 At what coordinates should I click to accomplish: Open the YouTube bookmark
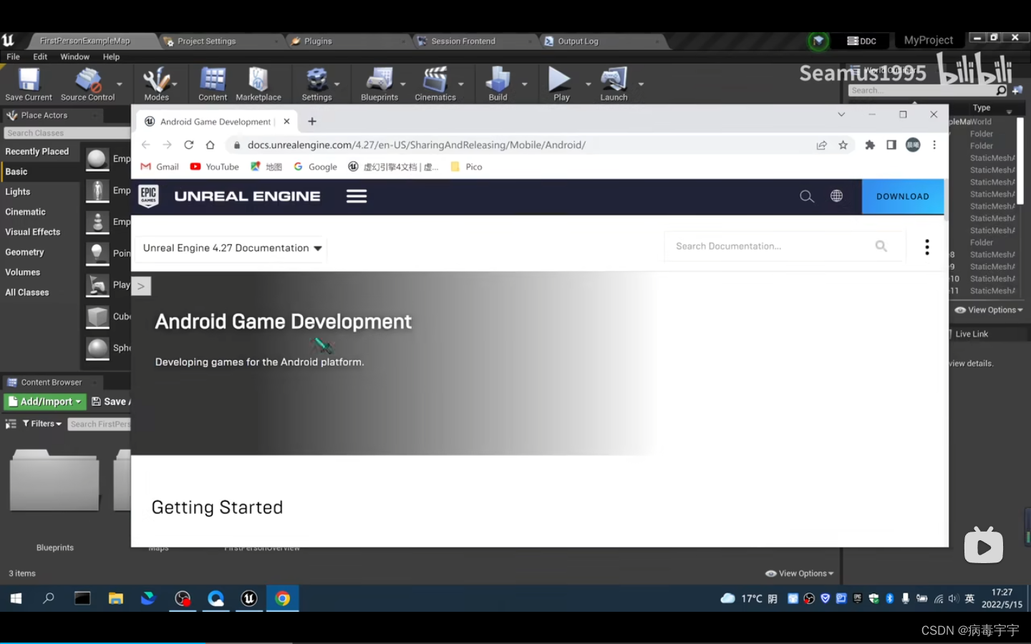pos(215,167)
